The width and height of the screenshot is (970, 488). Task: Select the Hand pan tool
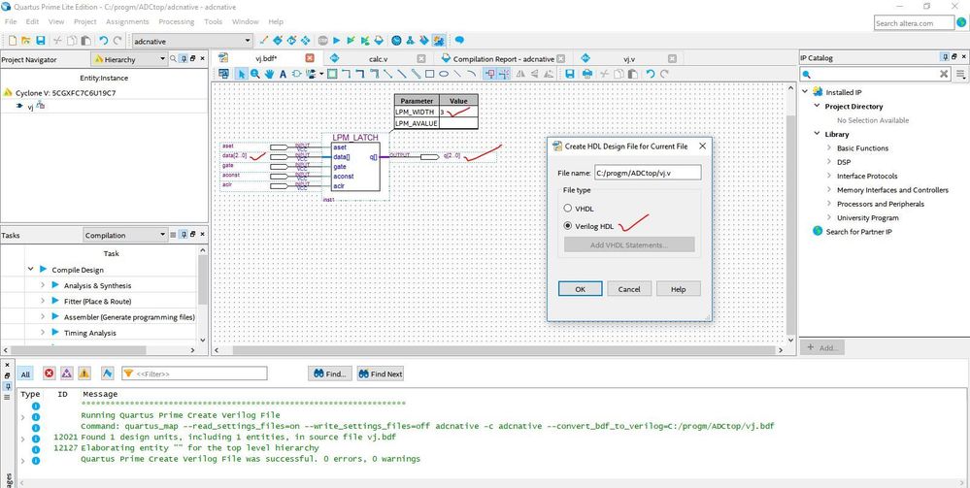click(269, 74)
